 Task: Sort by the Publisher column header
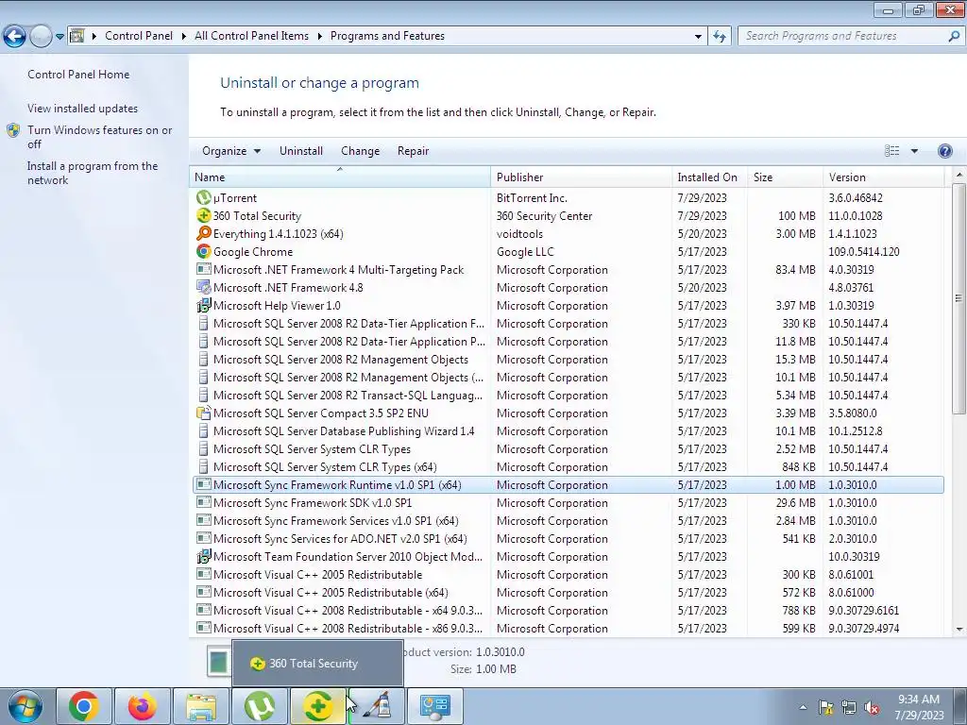click(582, 177)
